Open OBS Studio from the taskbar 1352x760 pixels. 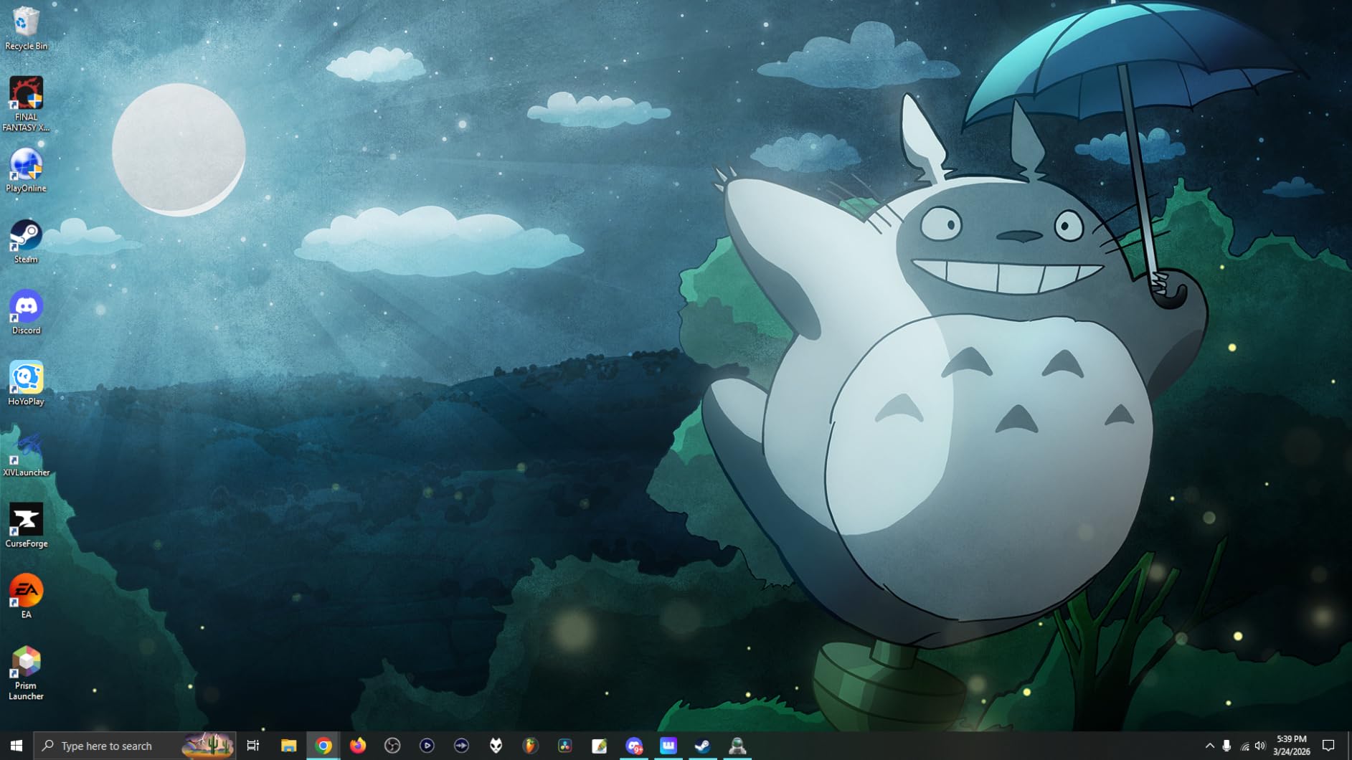(392, 746)
